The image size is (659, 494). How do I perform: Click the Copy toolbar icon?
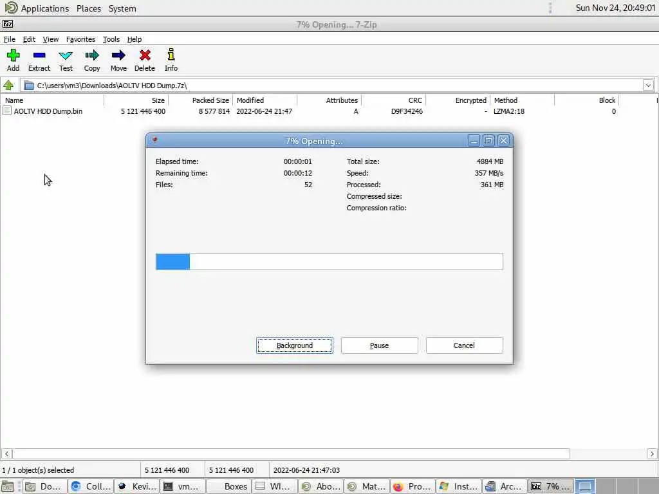point(91,60)
